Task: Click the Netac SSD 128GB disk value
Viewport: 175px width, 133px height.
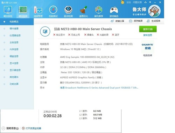Action: point(82,72)
